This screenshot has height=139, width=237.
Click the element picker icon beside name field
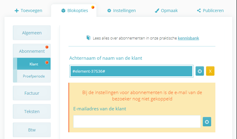[200, 71]
